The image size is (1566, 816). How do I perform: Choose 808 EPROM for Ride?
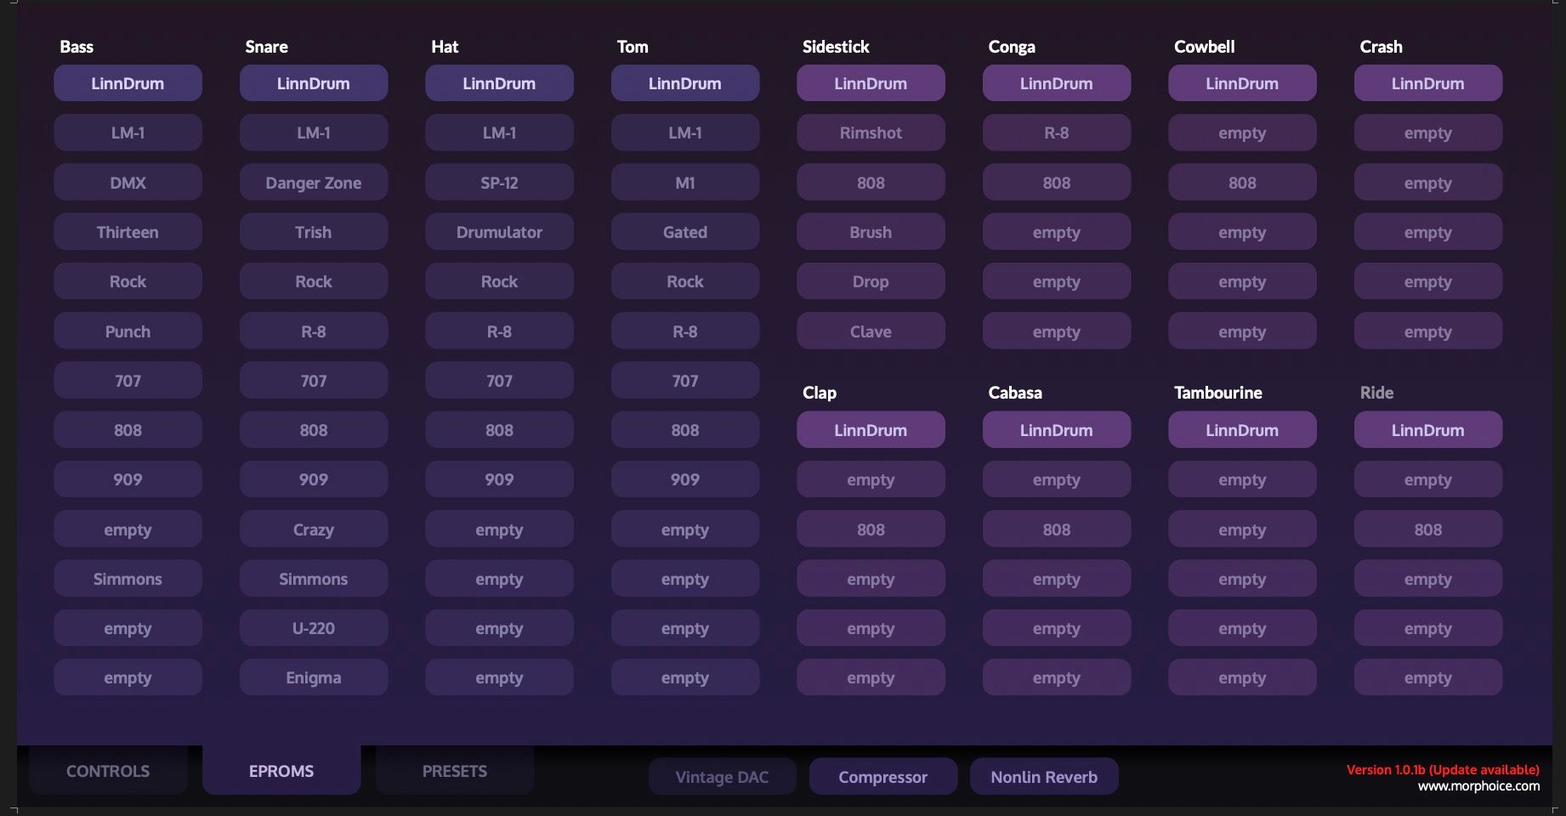pos(1428,529)
